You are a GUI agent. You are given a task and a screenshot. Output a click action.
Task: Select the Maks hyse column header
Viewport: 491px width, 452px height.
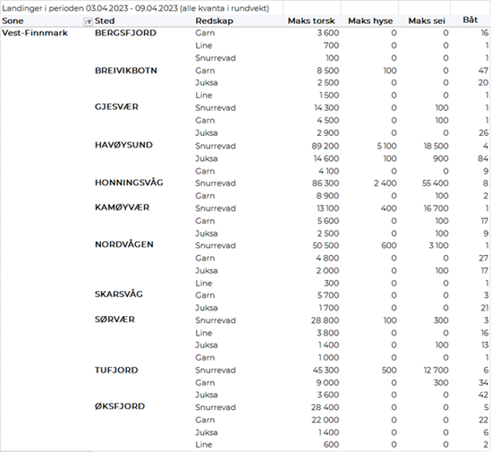372,21
